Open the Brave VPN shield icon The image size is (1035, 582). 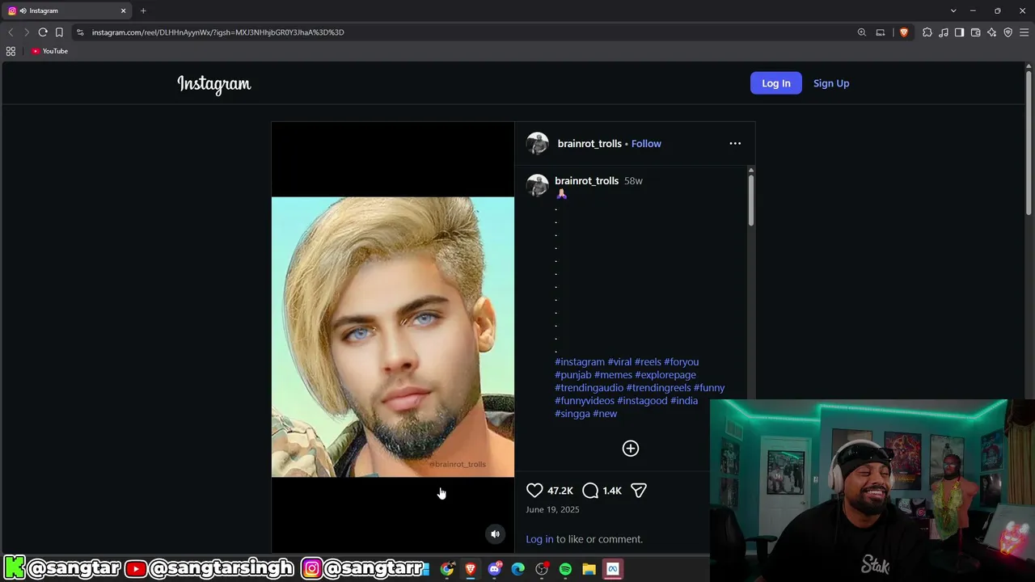tap(1008, 32)
